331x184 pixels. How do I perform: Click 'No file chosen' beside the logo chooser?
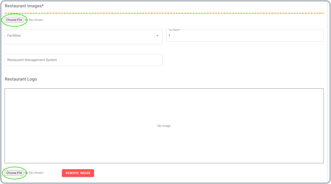(34, 173)
